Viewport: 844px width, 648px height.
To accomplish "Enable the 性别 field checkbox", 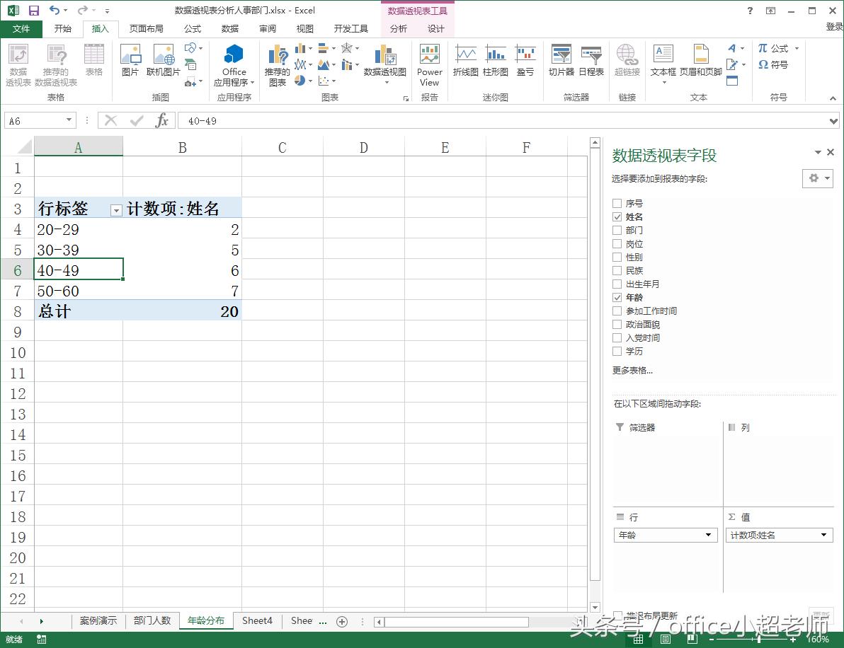I will pos(617,258).
